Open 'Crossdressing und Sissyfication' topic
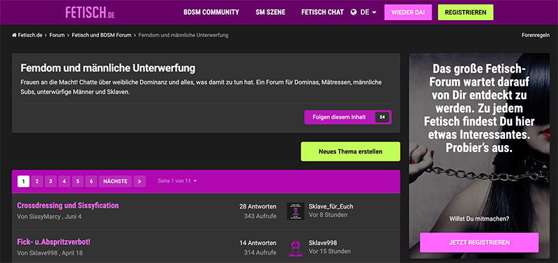 (68, 205)
